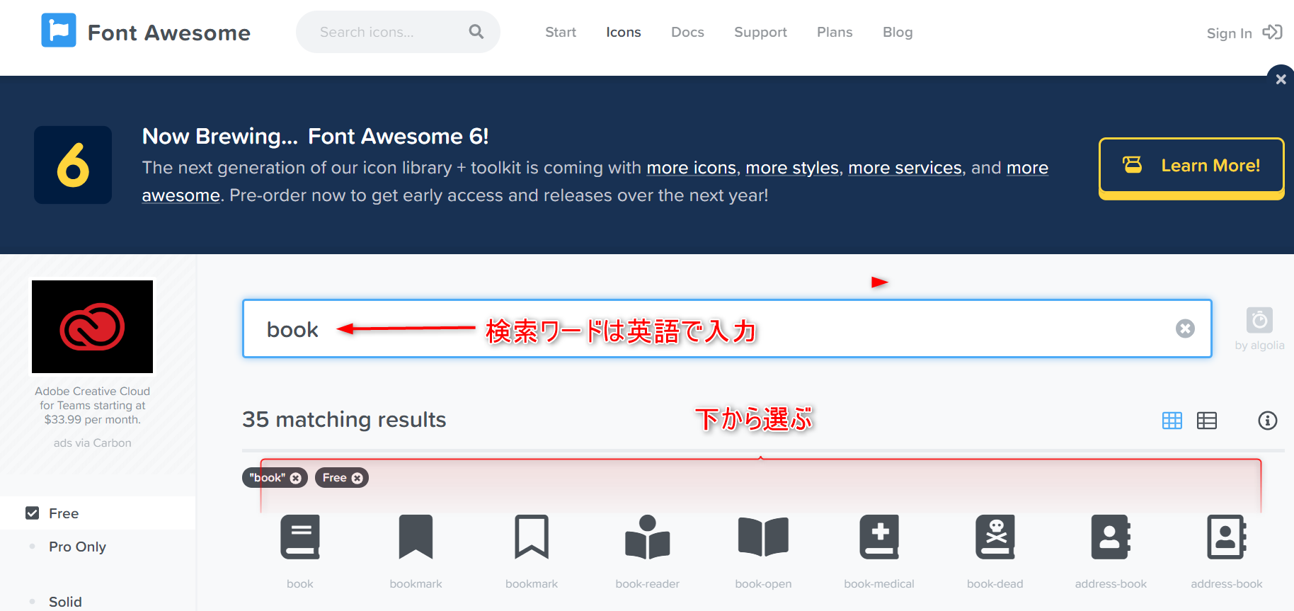Select the book-open icon
This screenshot has height=611, width=1294.
[763, 537]
